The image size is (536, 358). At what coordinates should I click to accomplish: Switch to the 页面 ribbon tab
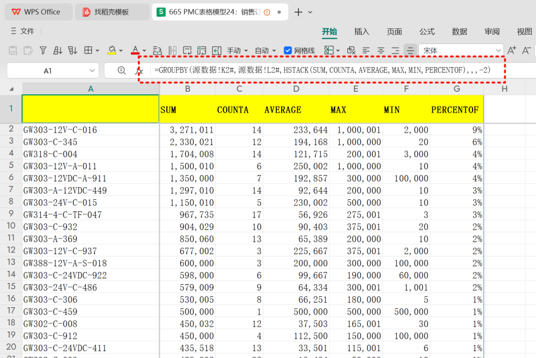[x=394, y=31]
